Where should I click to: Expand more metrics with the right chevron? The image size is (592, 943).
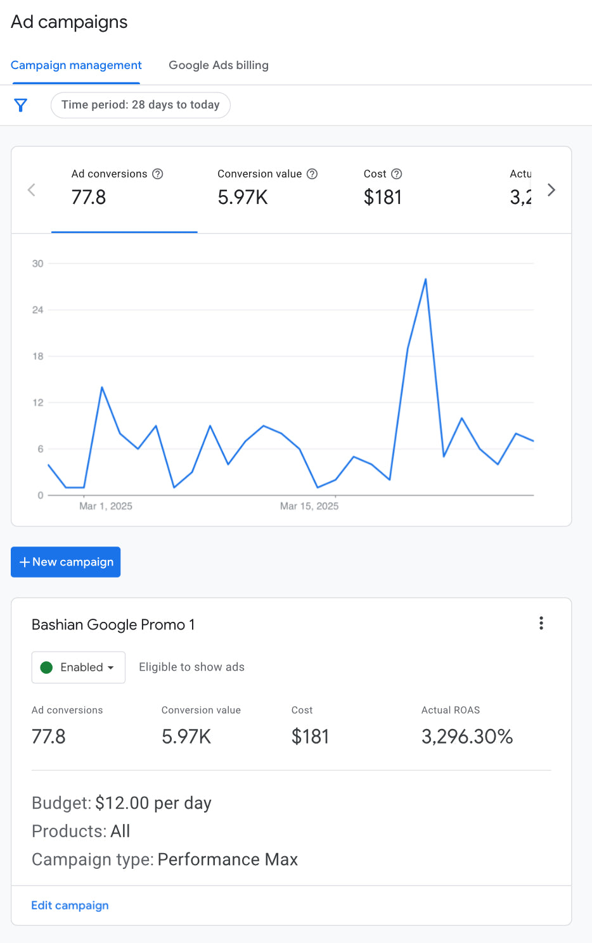coord(551,189)
